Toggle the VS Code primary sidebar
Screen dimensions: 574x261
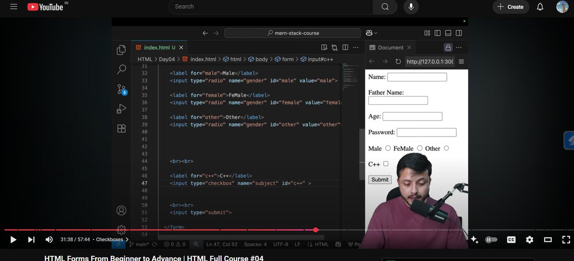(437, 33)
